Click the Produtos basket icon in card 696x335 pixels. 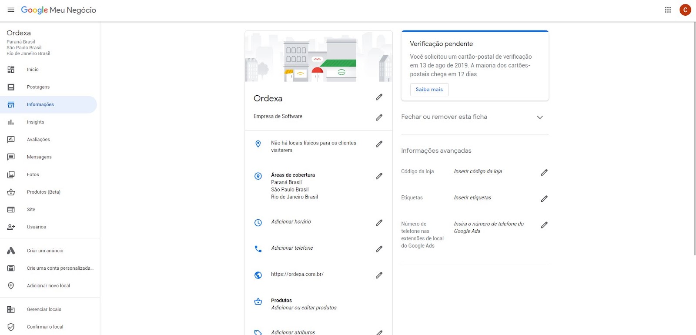coord(258,301)
